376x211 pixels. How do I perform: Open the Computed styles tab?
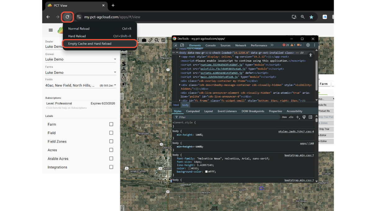point(193,111)
